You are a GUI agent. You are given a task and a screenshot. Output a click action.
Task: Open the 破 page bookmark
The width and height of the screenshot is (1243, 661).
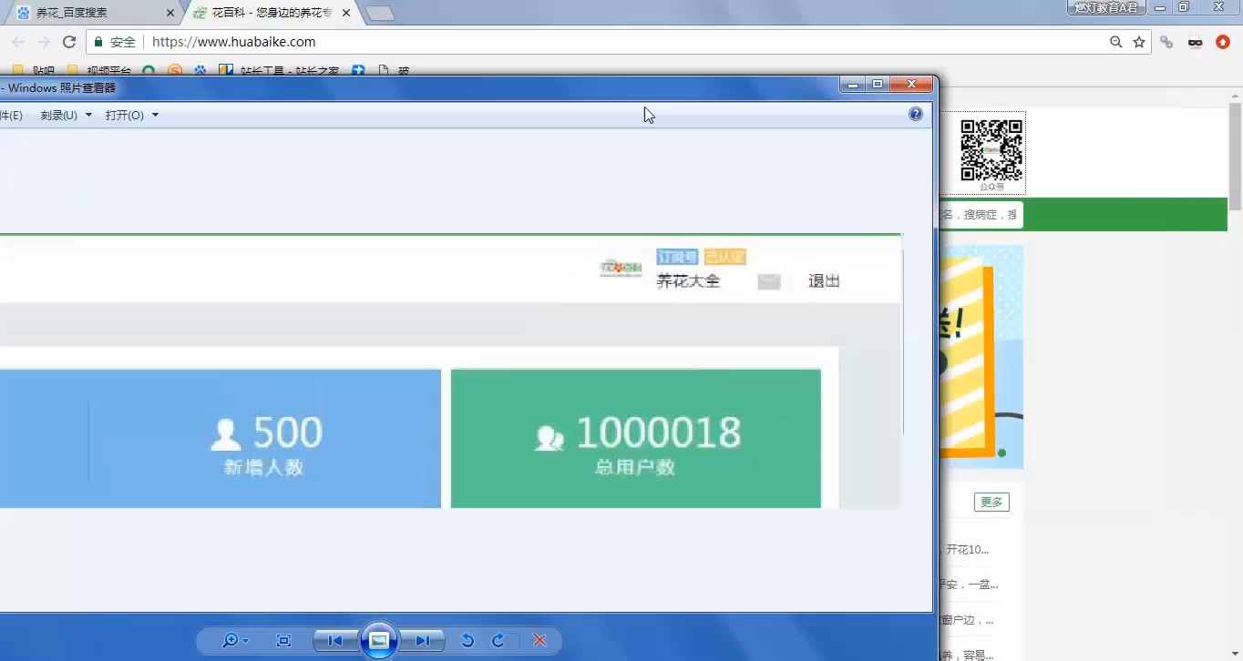[x=395, y=70]
